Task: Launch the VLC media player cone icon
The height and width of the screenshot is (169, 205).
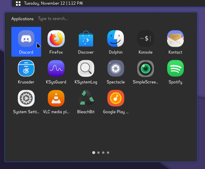Action: pyautogui.click(x=56, y=98)
